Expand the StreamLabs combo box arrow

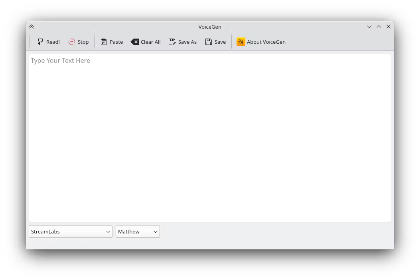point(108,231)
